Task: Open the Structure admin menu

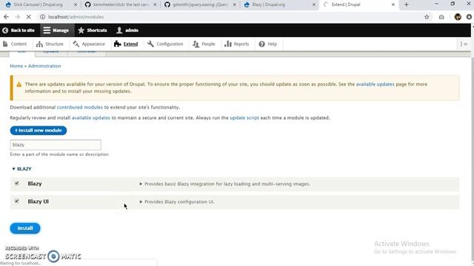Action: pos(50,44)
